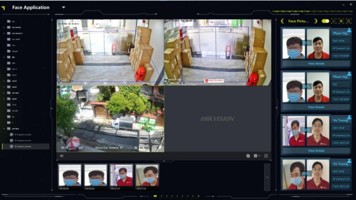Click View Details on Vo Tuong record
356x200 pixels.
point(316,150)
